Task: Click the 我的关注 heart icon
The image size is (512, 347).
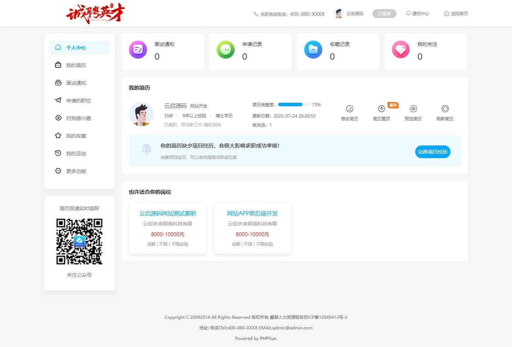Action: coord(401,50)
